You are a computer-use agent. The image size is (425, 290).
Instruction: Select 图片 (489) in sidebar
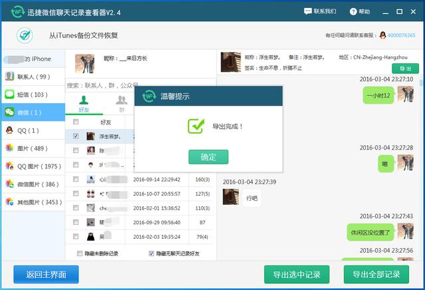tap(33, 148)
